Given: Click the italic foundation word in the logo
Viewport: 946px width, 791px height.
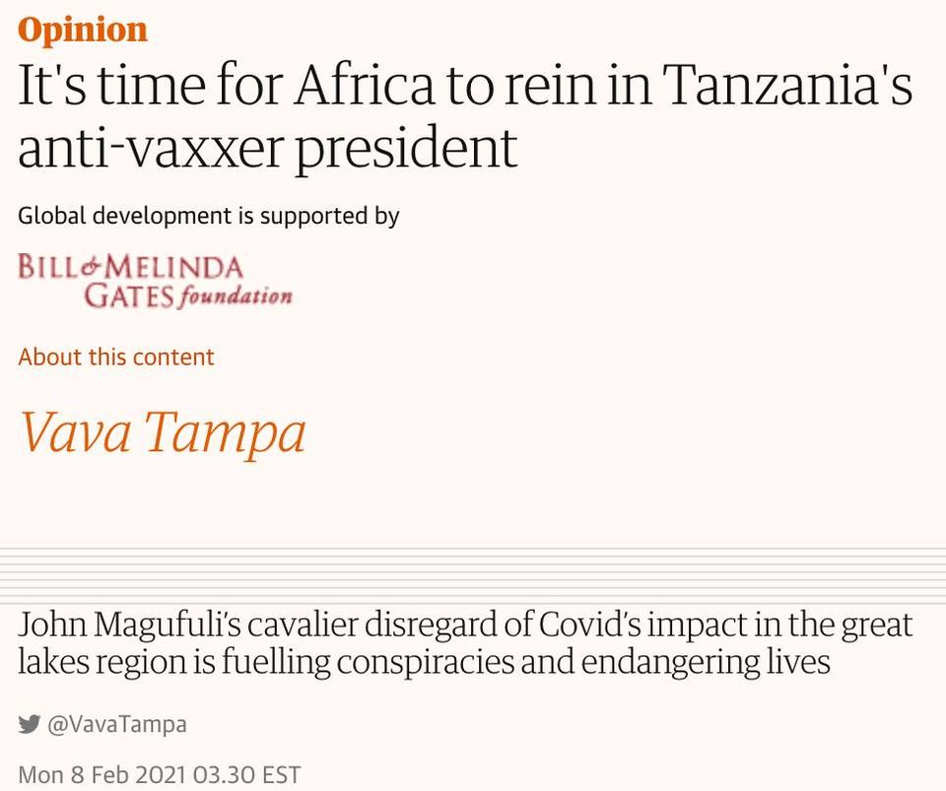Looking at the screenshot, I should 236,297.
